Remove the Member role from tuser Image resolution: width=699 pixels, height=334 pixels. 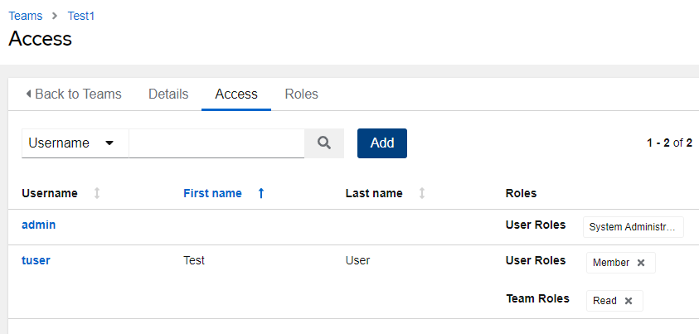point(641,263)
